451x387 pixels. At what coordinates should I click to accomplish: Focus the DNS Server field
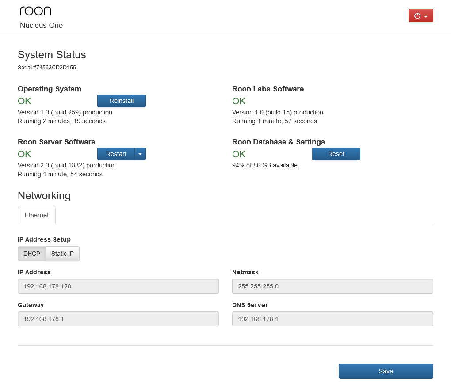(333, 319)
